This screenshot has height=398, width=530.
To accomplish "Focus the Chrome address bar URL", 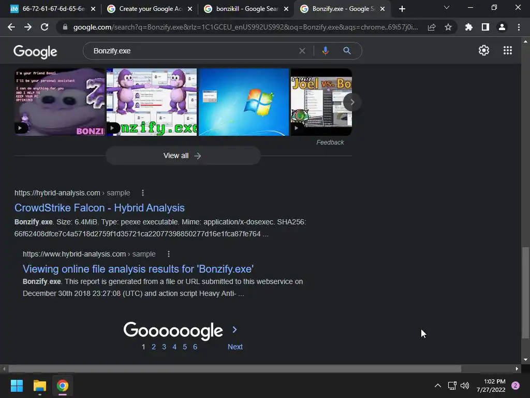I will 245,27.
